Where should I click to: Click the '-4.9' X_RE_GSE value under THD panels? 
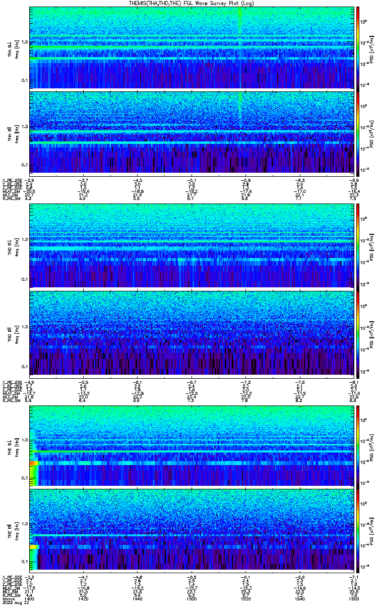(30, 381)
